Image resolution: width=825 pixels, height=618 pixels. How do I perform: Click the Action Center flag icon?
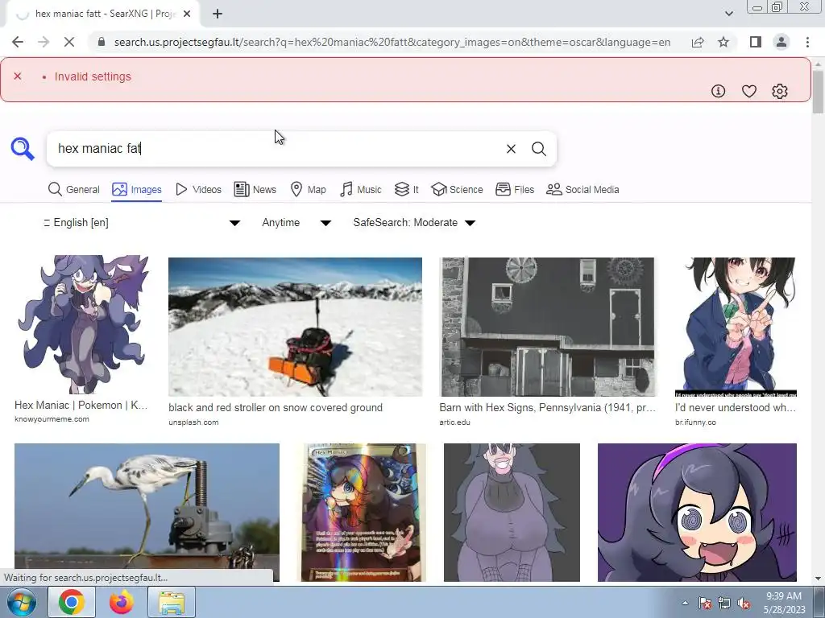pos(705,604)
